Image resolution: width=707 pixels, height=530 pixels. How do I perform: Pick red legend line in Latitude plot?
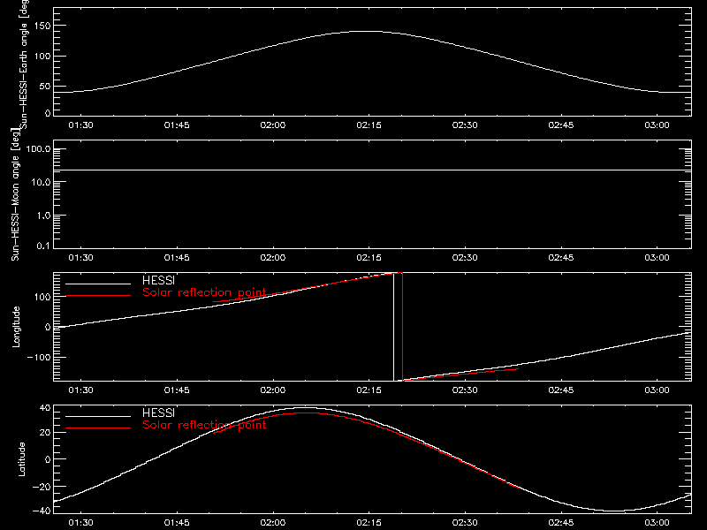click(x=98, y=428)
